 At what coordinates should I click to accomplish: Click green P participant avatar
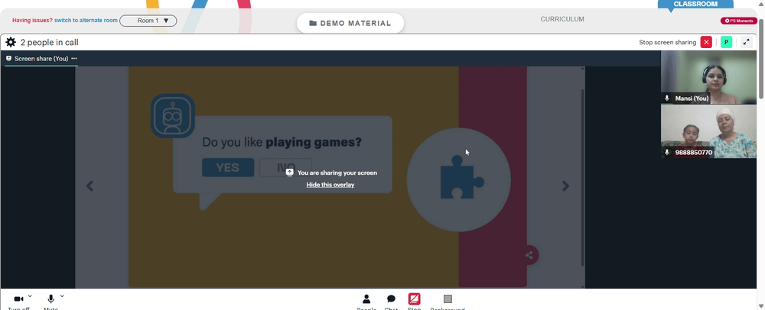pyautogui.click(x=726, y=42)
